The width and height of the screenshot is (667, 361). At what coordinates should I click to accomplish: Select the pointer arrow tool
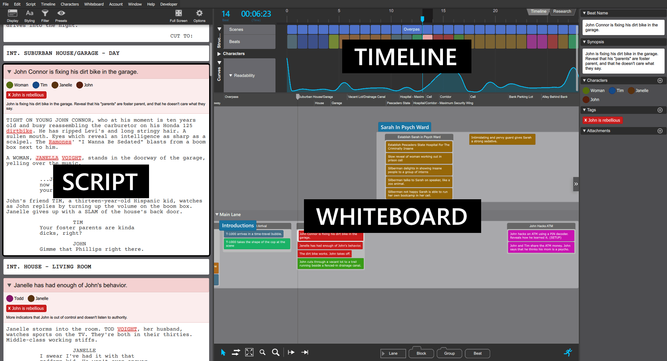point(223,353)
